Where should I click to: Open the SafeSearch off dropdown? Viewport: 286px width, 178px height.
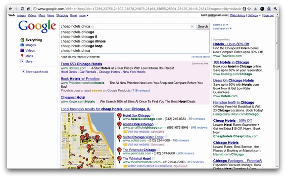pos(222,29)
